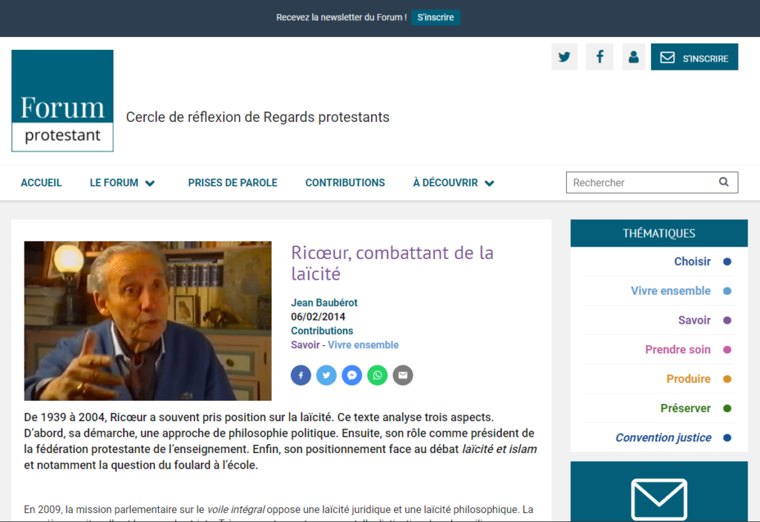
Task: Click the Contributions category link
Action: pos(322,331)
